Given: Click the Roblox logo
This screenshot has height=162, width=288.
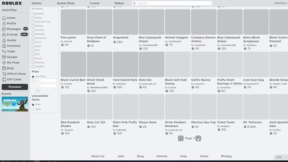Looking at the screenshot, I should pos(12,3).
